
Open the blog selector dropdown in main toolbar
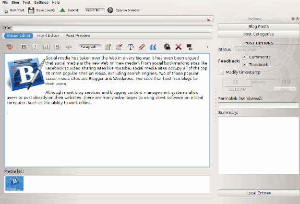point(95,10)
